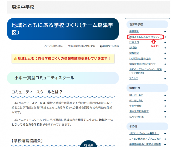Click the arrow icon beside 学校感染症の出席停止報告書
The width and height of the screenshot is (171, 147).
[x=165, y=144]
